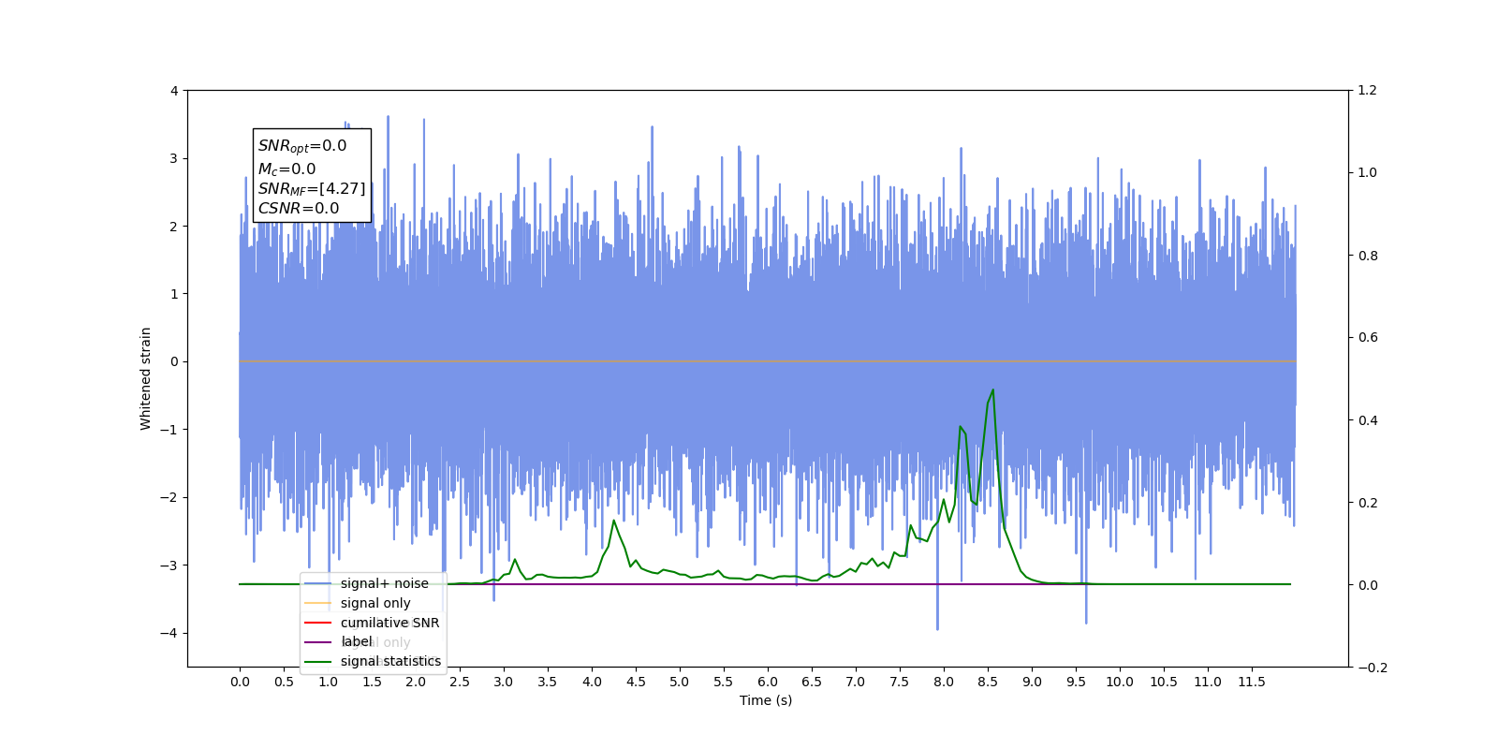1498x749 pixels.
Task: Click the 2.5 tick on the time axis
Action: click(x=460, y=682)
